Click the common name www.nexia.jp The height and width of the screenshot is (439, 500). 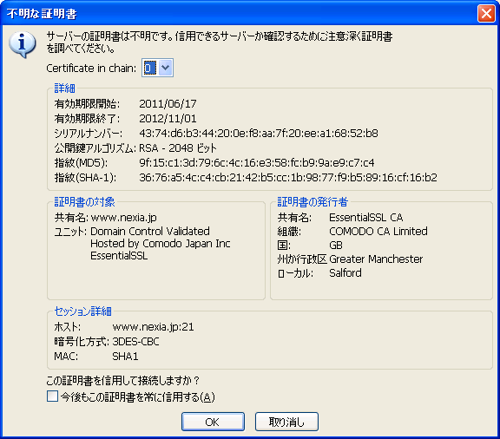tap(124, 218)
